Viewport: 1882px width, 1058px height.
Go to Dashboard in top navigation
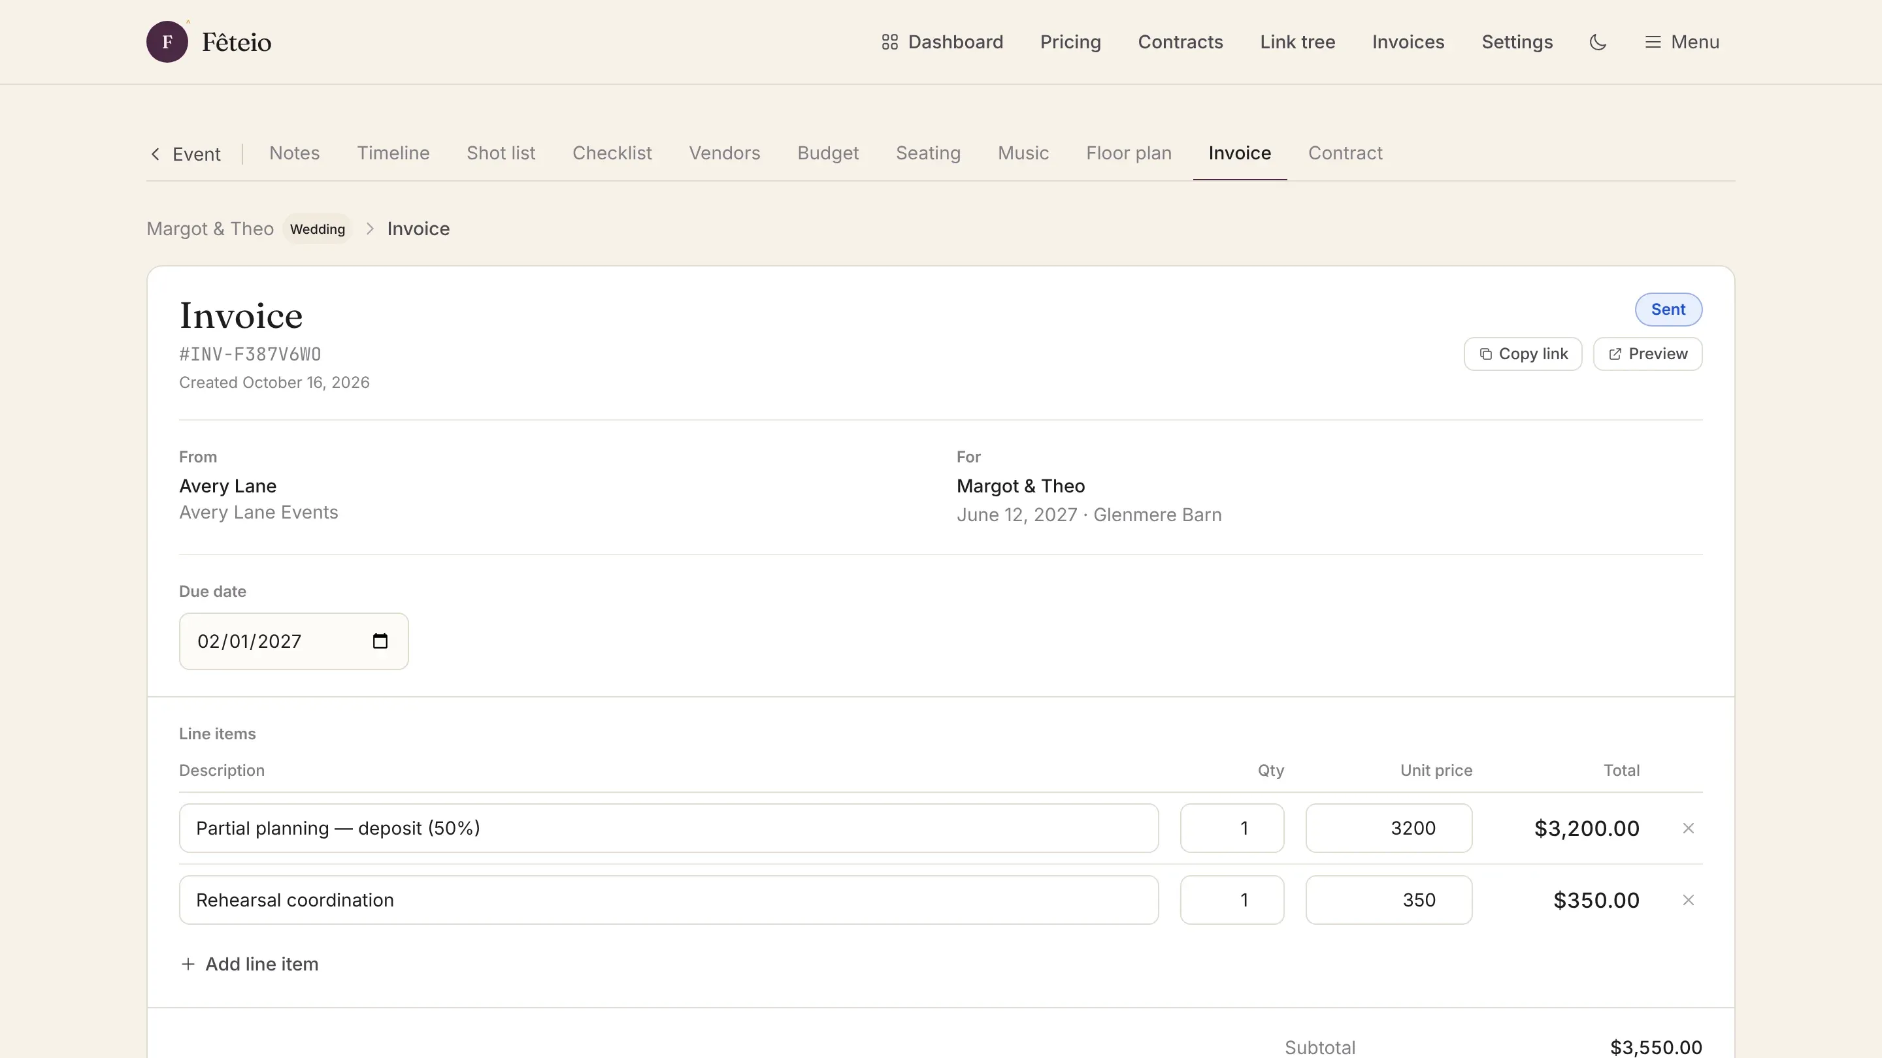point(942,42)
